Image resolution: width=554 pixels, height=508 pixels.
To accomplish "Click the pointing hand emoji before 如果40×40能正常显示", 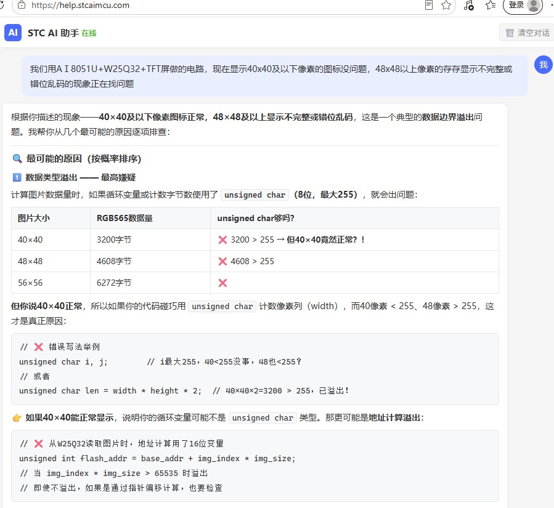I will click(17, 417).
